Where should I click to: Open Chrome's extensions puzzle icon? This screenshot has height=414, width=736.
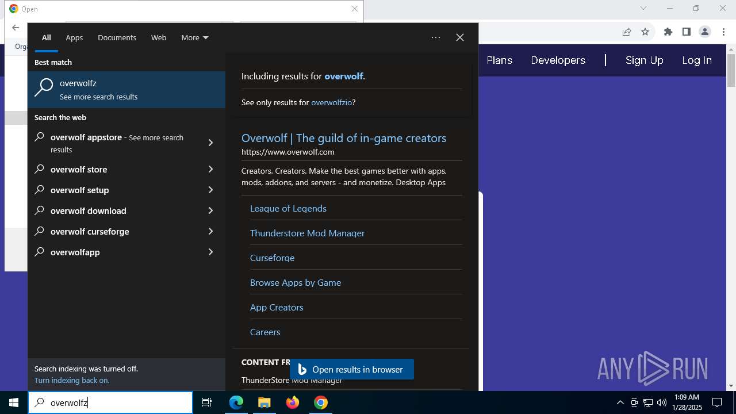point(668,32)
